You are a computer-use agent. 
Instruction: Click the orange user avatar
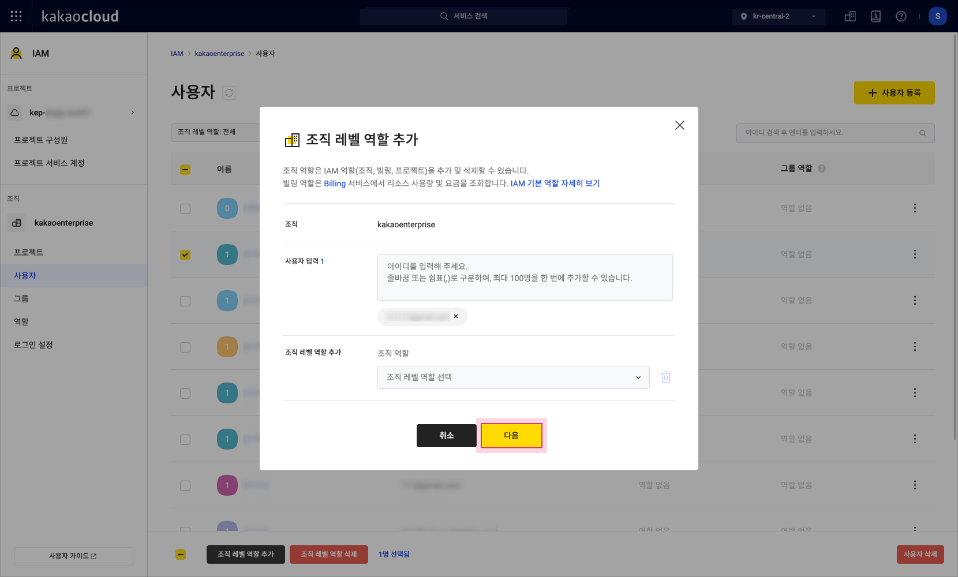pyautogui.click(x=227, y=347)
